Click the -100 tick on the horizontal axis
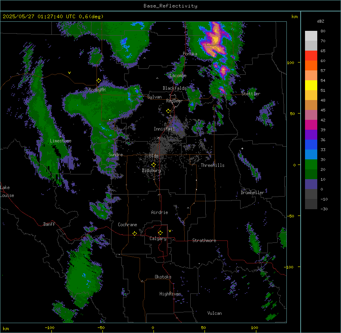The height and width of the screenshot is (333, 341). click(49, 327)
